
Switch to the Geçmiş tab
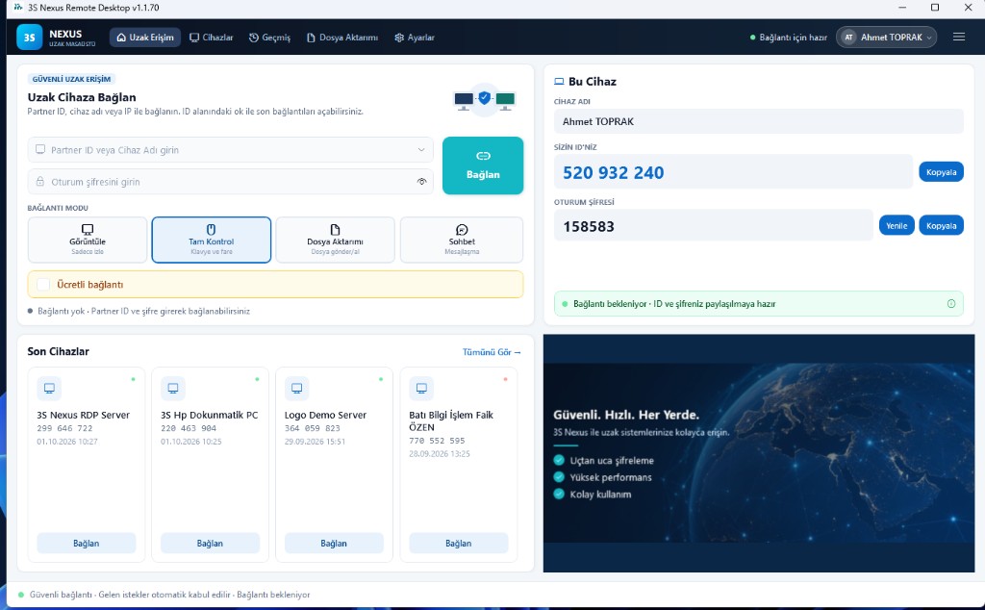tap(269, 38)
